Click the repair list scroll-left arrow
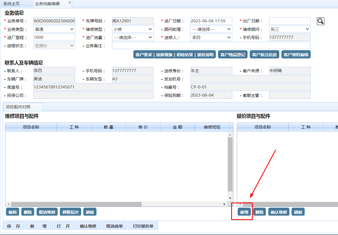Screen dimensions: 338x235 pyautogui.click(x=8, y=204)
